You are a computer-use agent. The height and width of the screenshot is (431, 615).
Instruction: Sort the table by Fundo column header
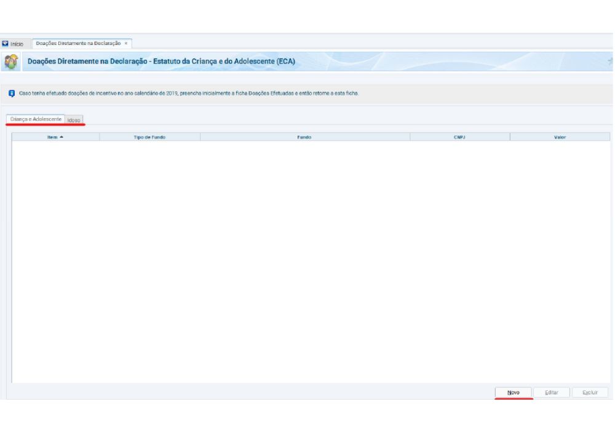[x=305, y=137]
